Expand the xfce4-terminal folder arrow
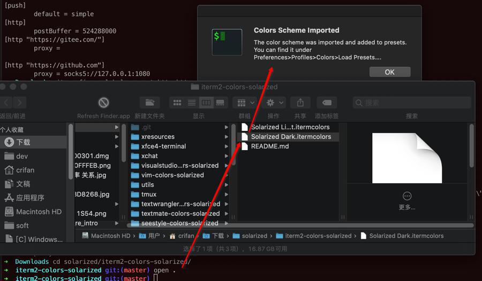Screen dimensions: 482x281 [226, 146]
